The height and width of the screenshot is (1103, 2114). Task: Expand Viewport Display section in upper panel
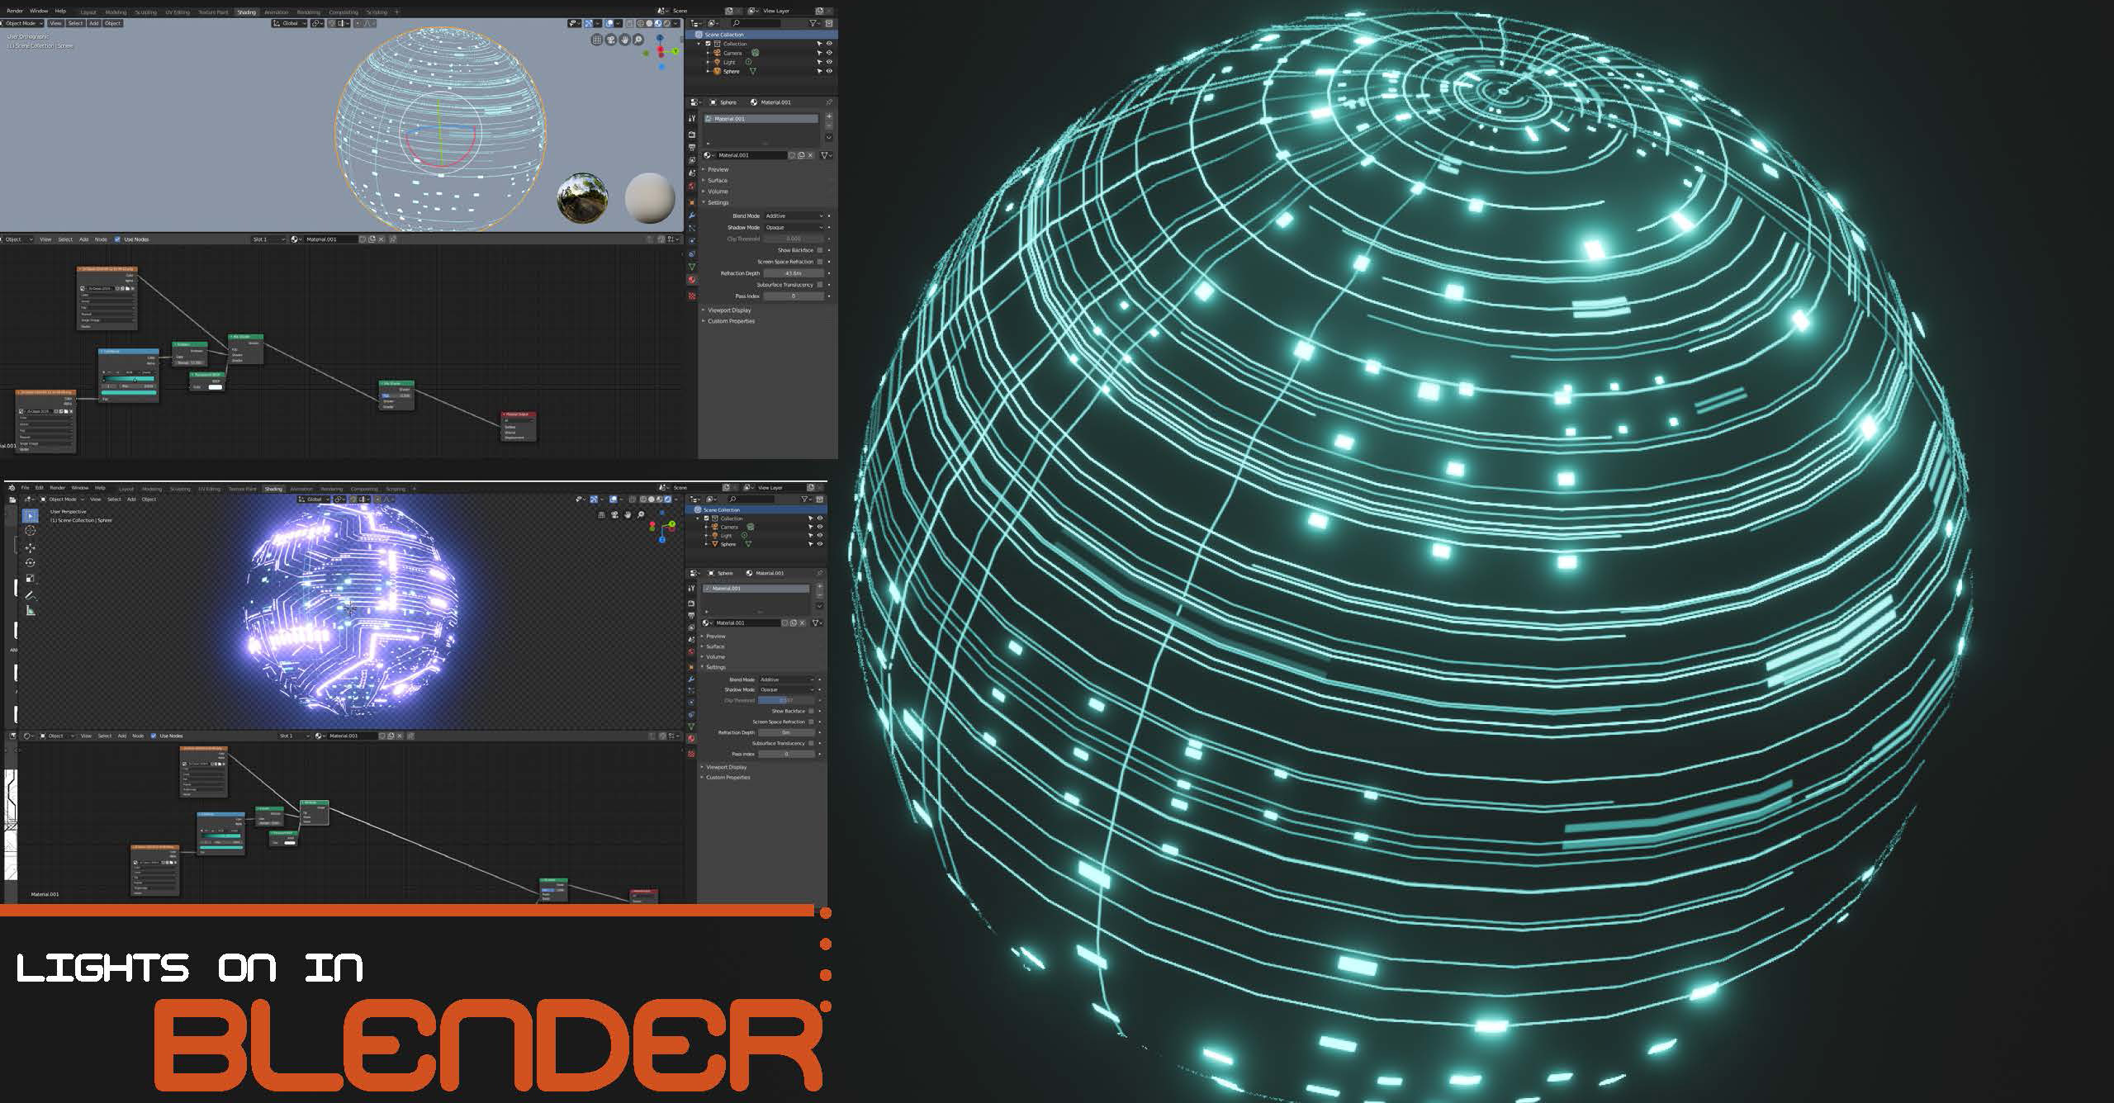pyautogui.click(x=729, y=310)
